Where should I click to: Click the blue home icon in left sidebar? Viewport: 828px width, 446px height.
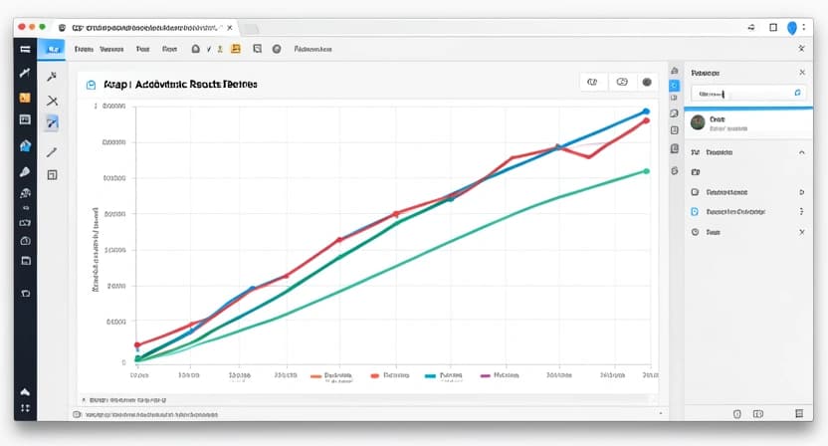coord(25,146)
